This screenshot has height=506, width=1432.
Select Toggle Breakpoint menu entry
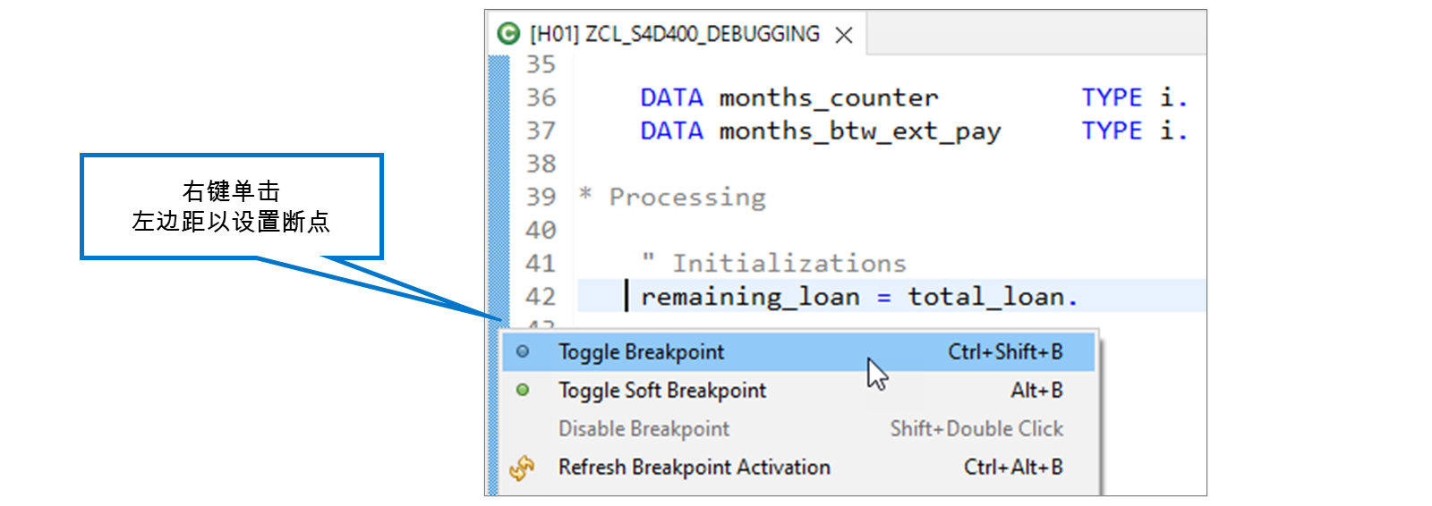tap(798, 352)
